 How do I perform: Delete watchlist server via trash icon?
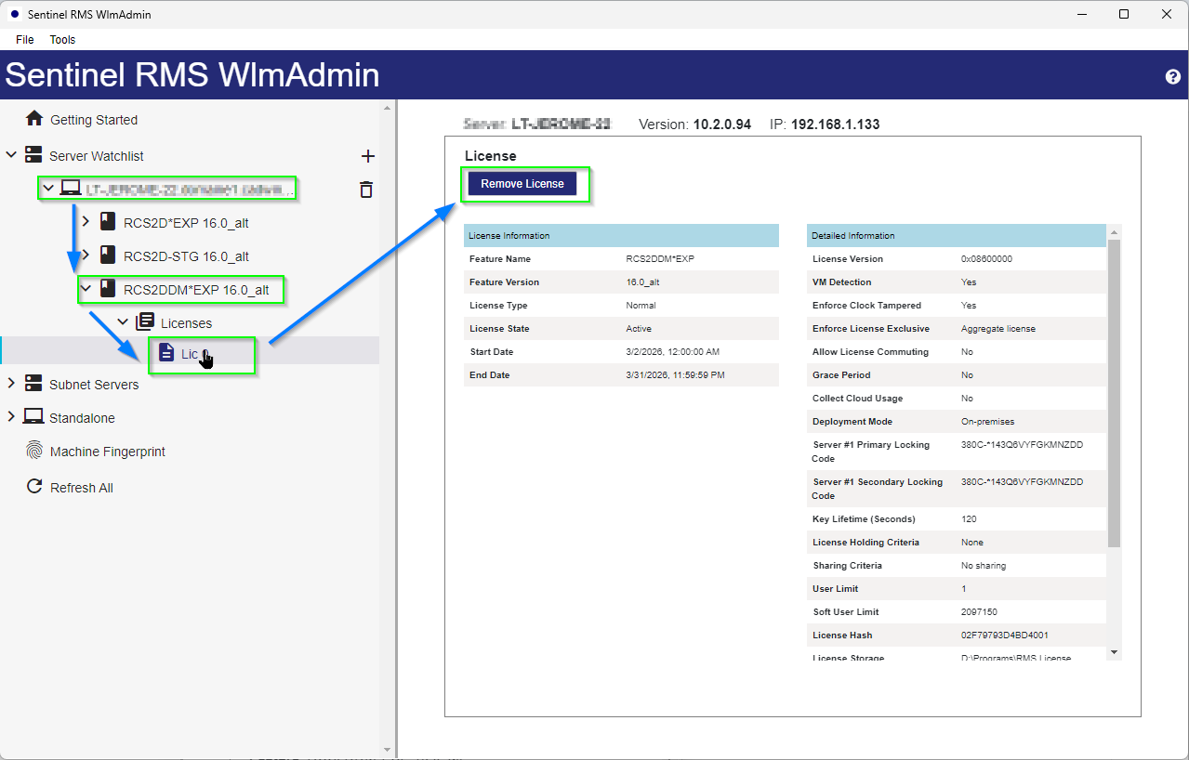366,190
